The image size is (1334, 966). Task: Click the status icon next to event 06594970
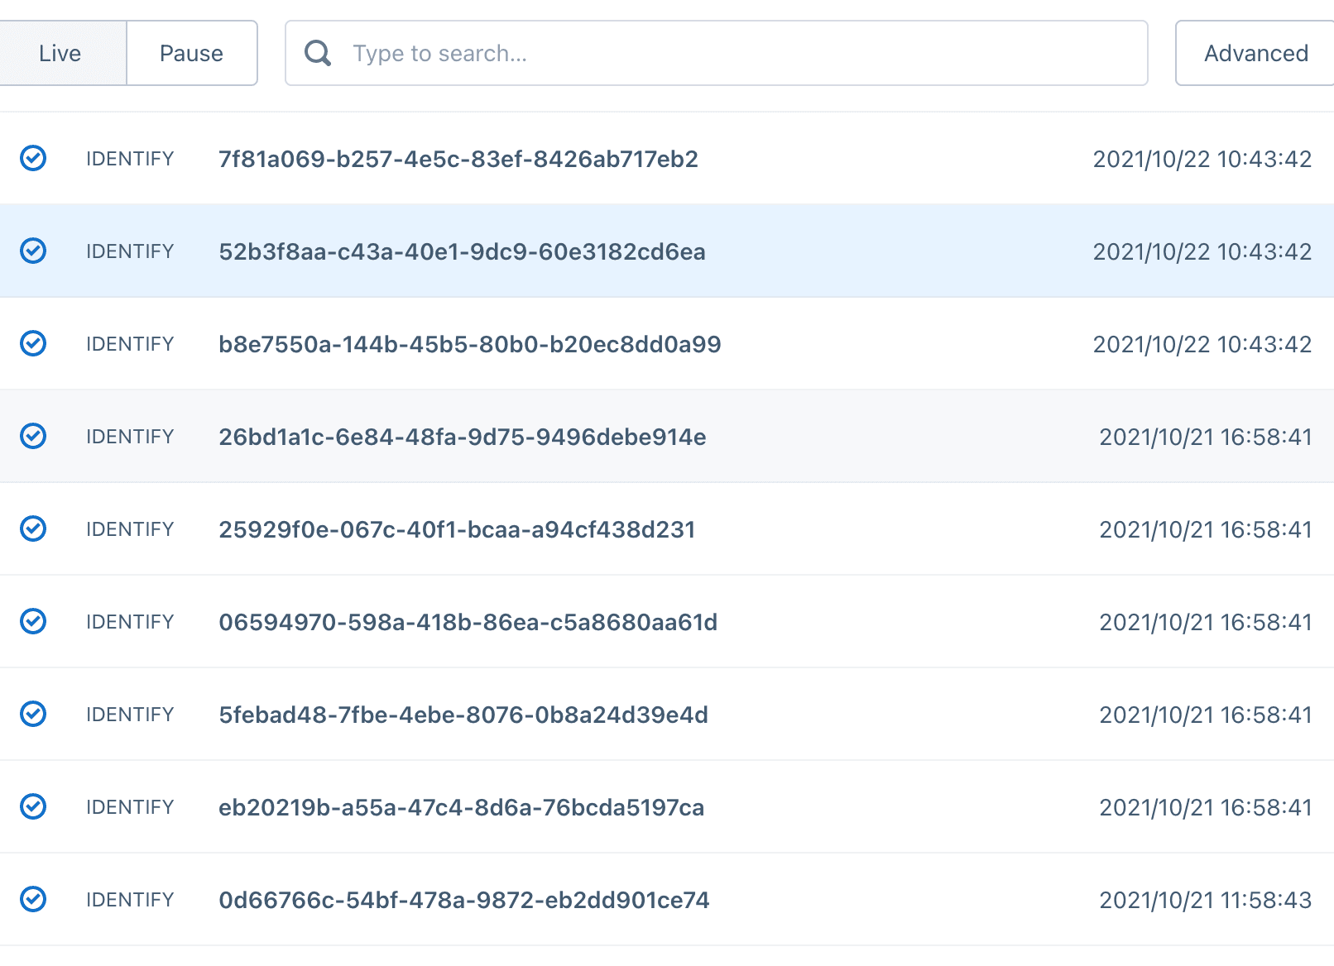click(33, 621)
